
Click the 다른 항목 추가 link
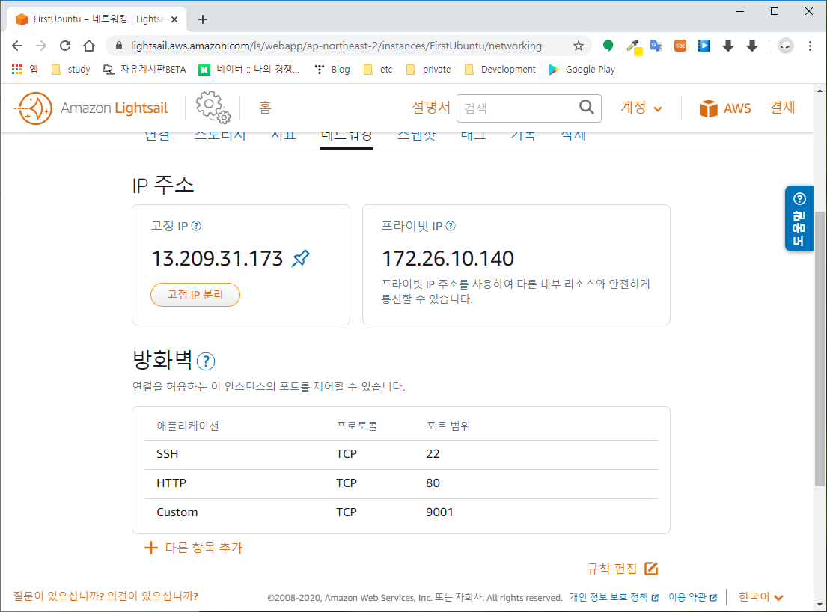[204, 548]
